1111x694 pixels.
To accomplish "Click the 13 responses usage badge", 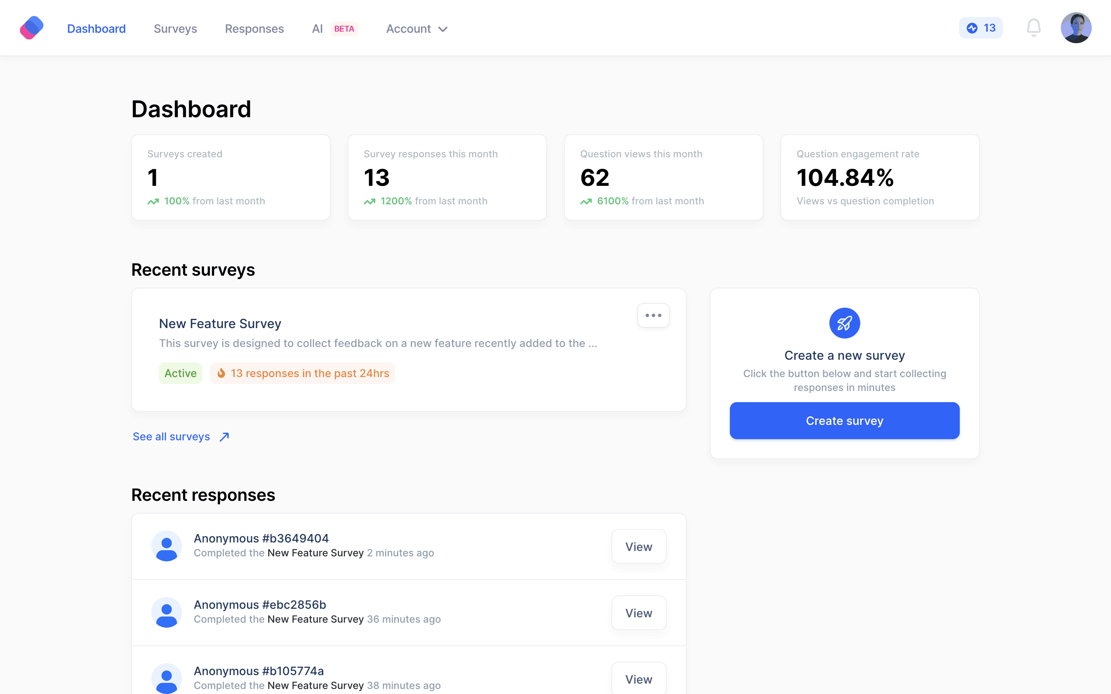I will pos(981,28).
